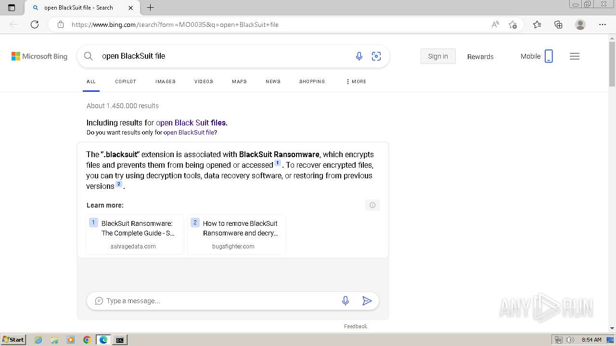Close the 'open BlackSuit file - Search' tab
This screenshot has height=346, width=616.
[131, 8]
